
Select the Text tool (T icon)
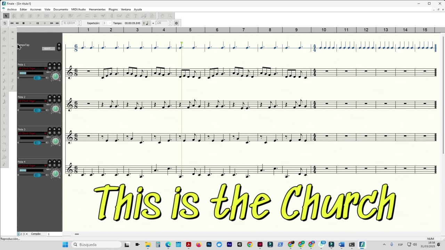pyautogui.click(x=136, y=16)
